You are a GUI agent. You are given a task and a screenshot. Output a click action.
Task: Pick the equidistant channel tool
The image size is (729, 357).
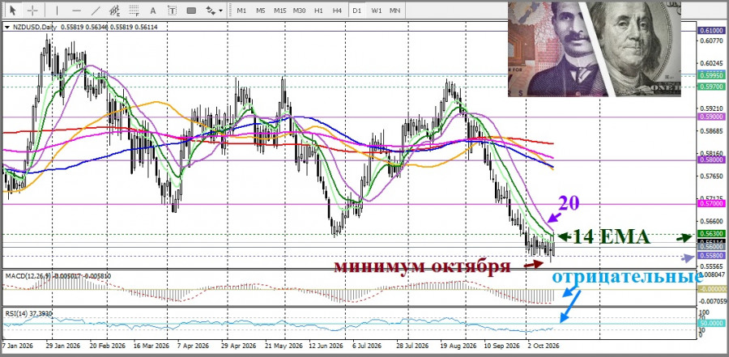[115, 10]
